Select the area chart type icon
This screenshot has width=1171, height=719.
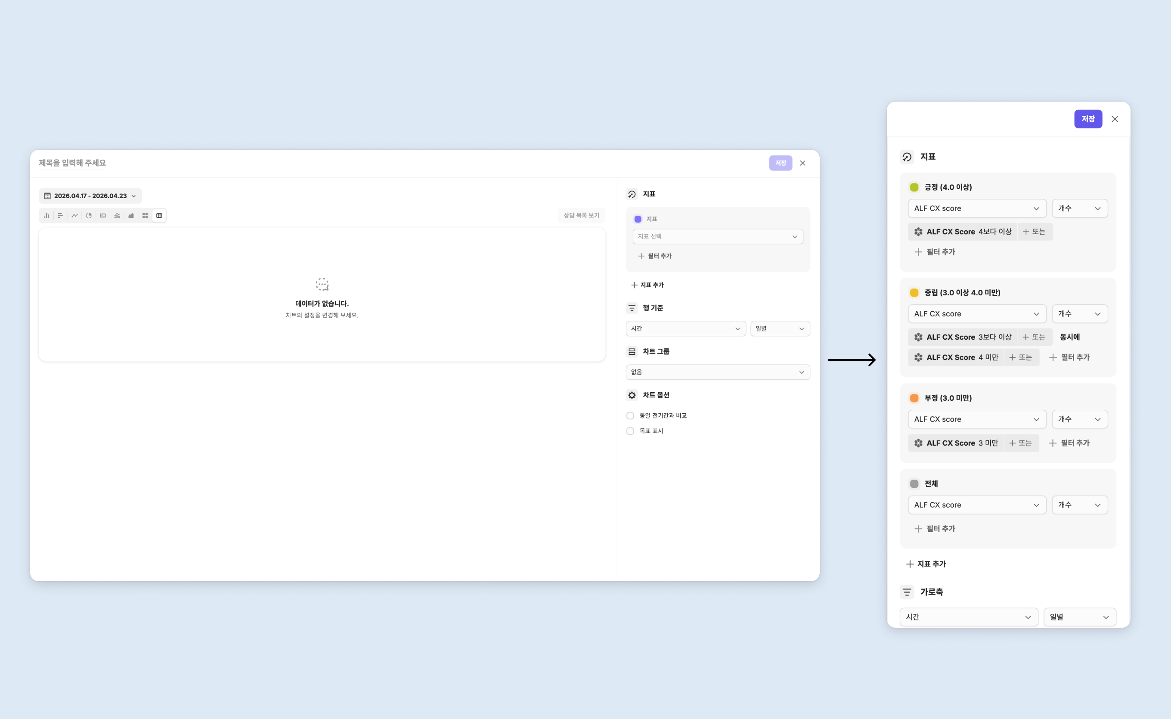click(x=131, y=215)
